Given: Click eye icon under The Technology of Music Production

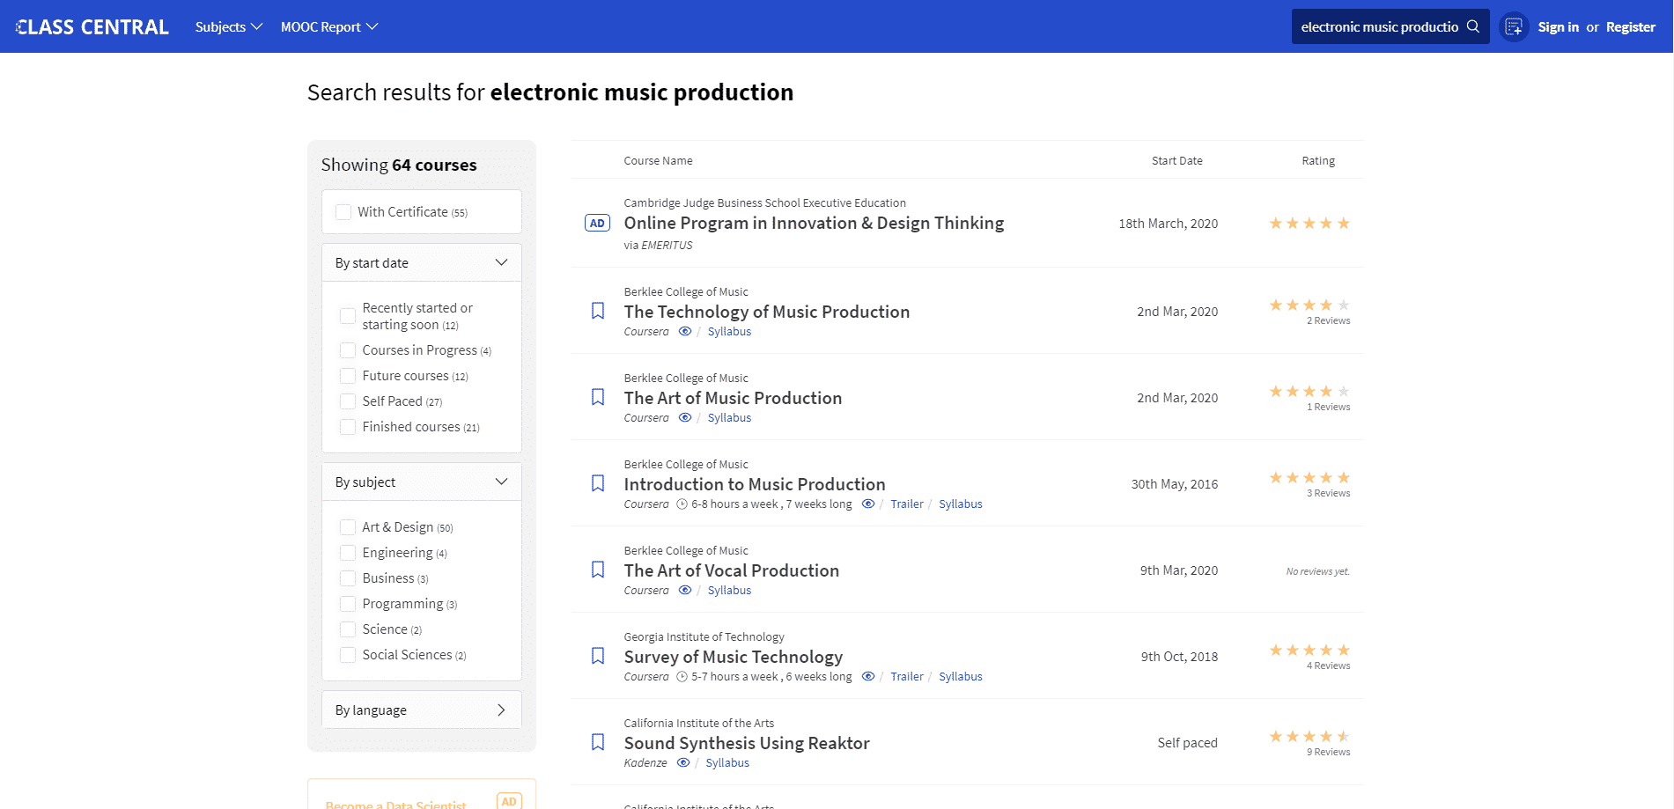Looking at the screenshot, I should pyautogui.click(x=685, y=332).
